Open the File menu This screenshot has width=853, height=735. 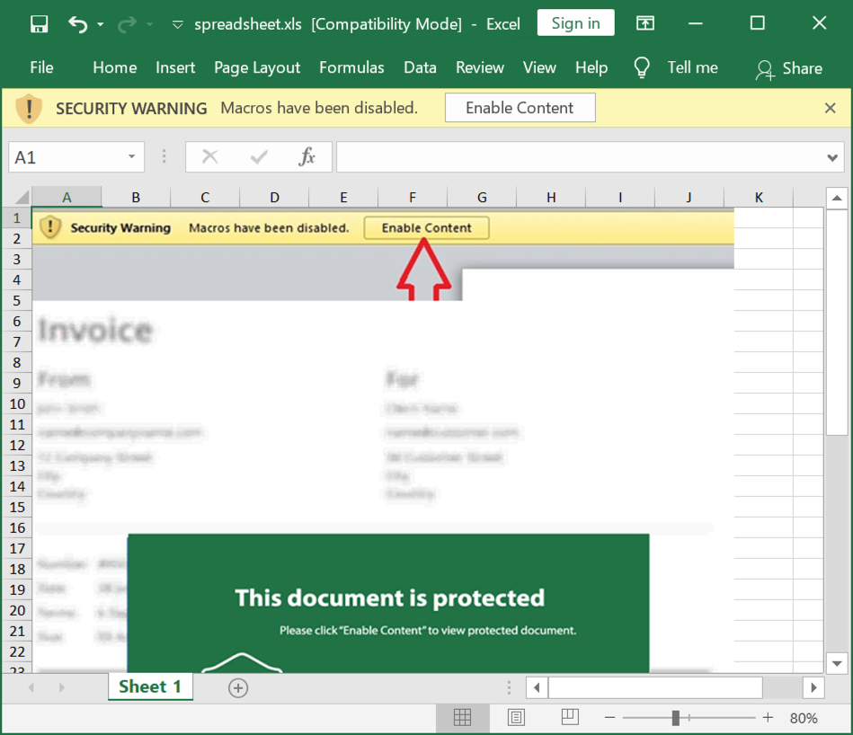(x=42, y=67)
